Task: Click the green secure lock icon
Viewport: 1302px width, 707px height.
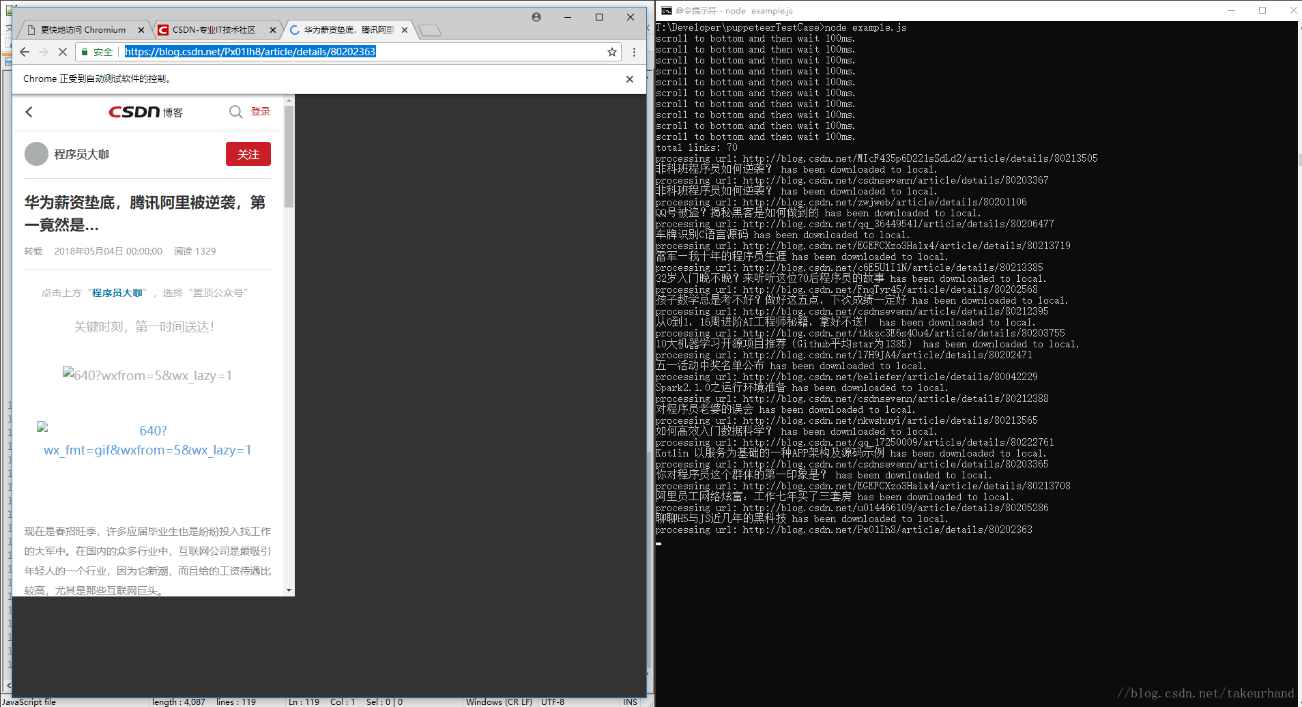Action: (84, 52)
